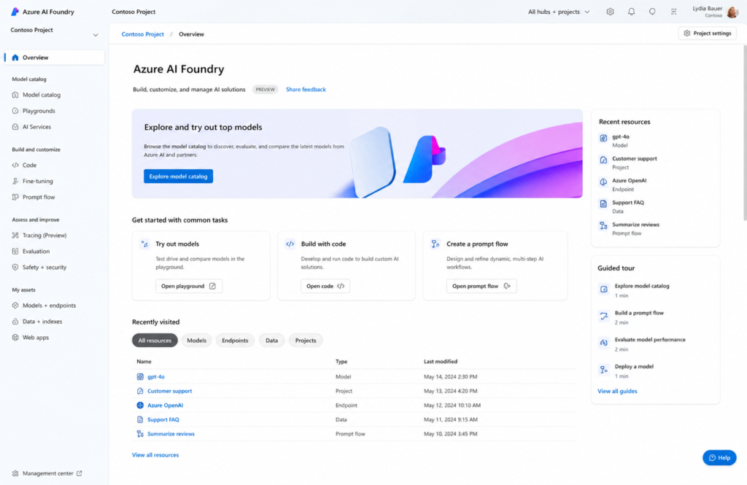Click the Evaluation sidebar icon
The width and height of the screenshot is (747, 485).
15,251
